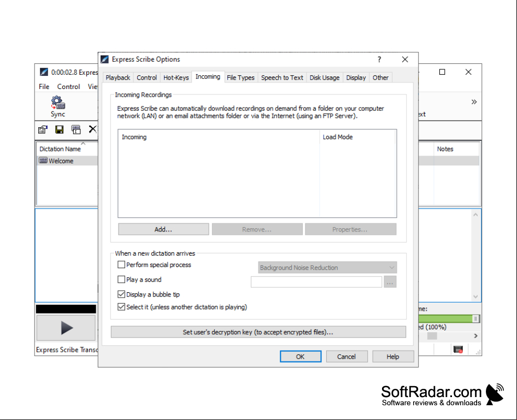Click the Load Mode column header
Image resolution: width=517 pixels, height=420 pixels.
357,137
